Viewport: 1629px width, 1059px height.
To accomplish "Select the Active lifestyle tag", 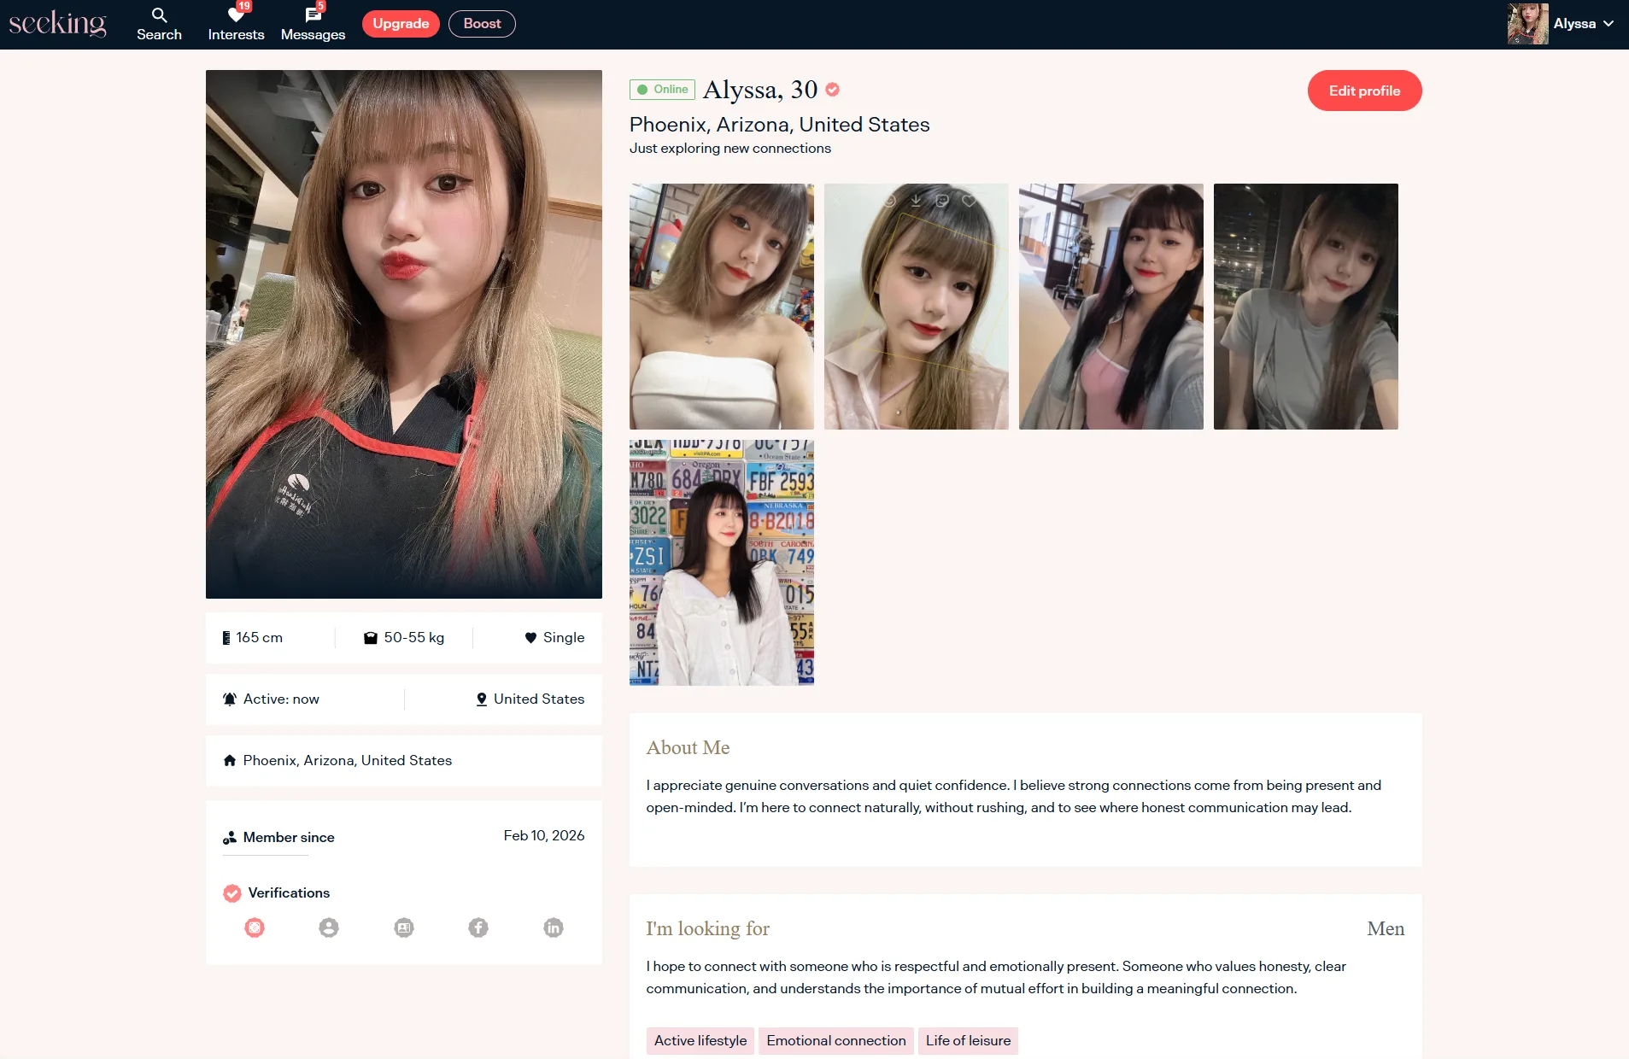I will point(700,1040).
